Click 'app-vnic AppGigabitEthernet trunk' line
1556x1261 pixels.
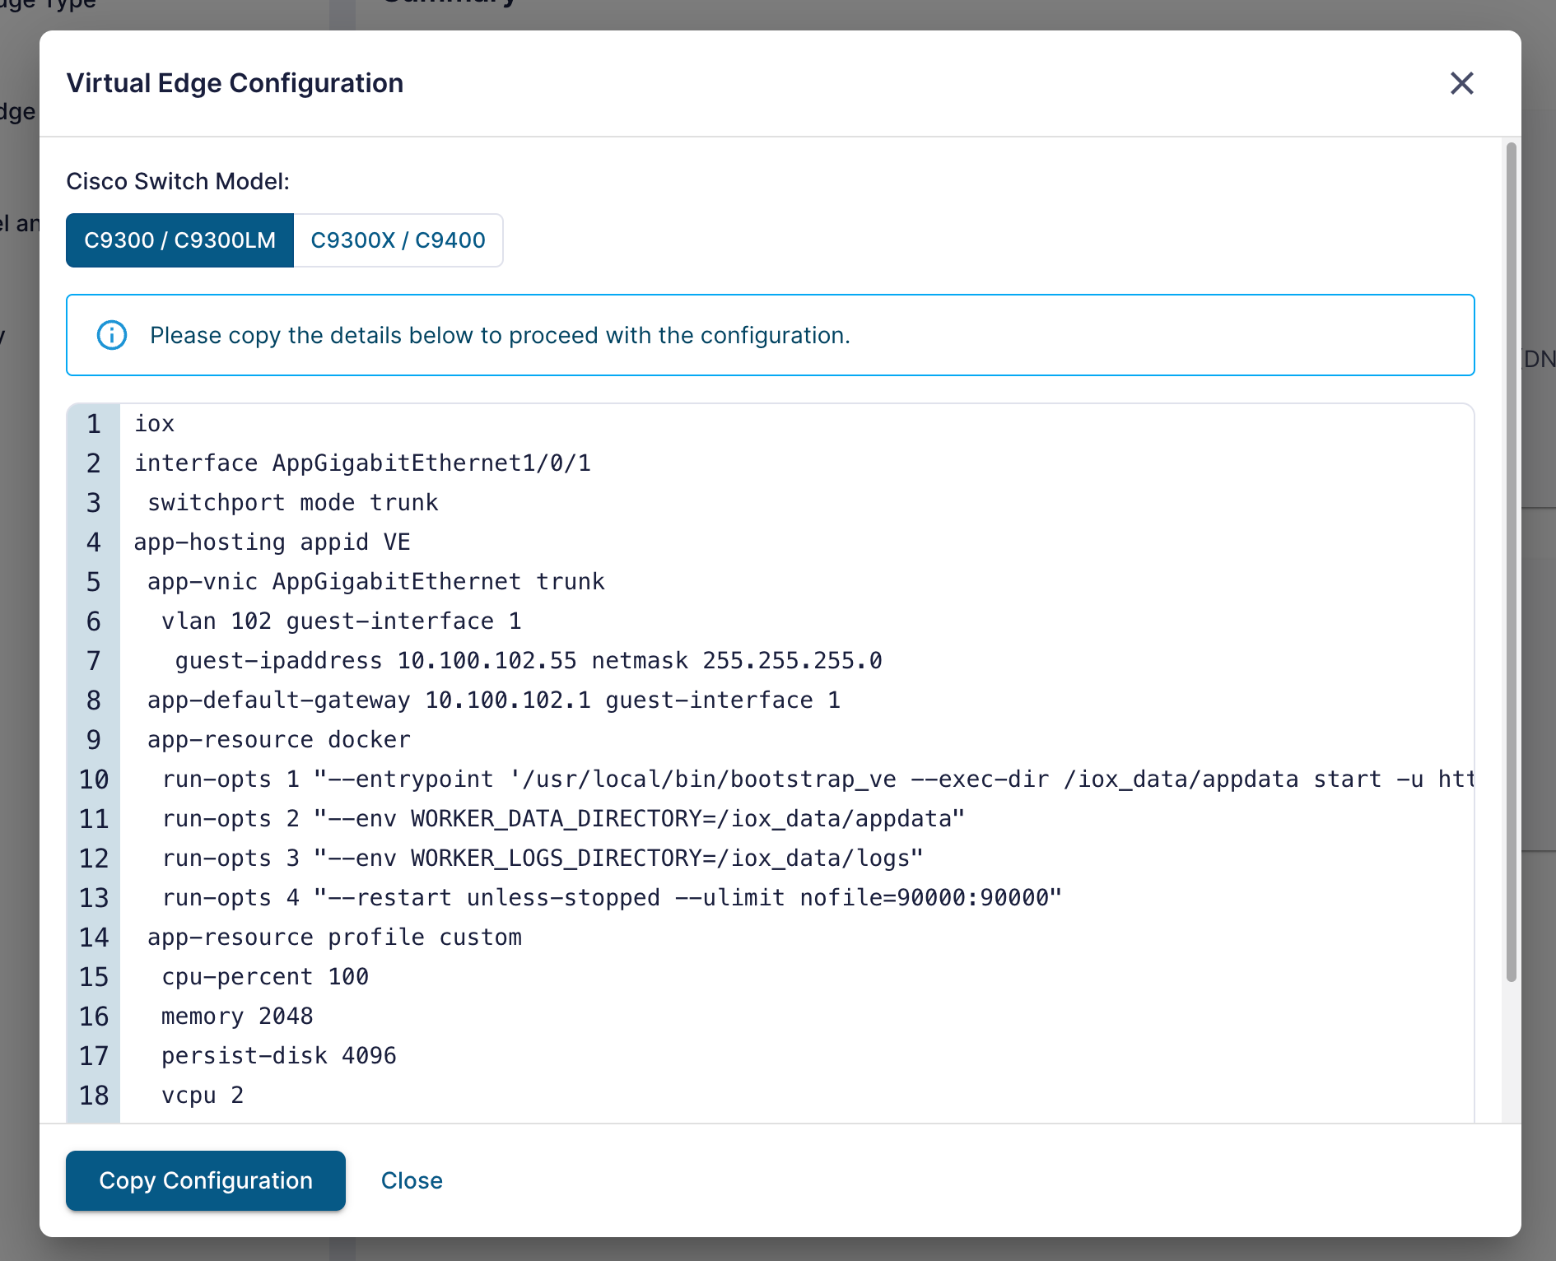(376, 582)
